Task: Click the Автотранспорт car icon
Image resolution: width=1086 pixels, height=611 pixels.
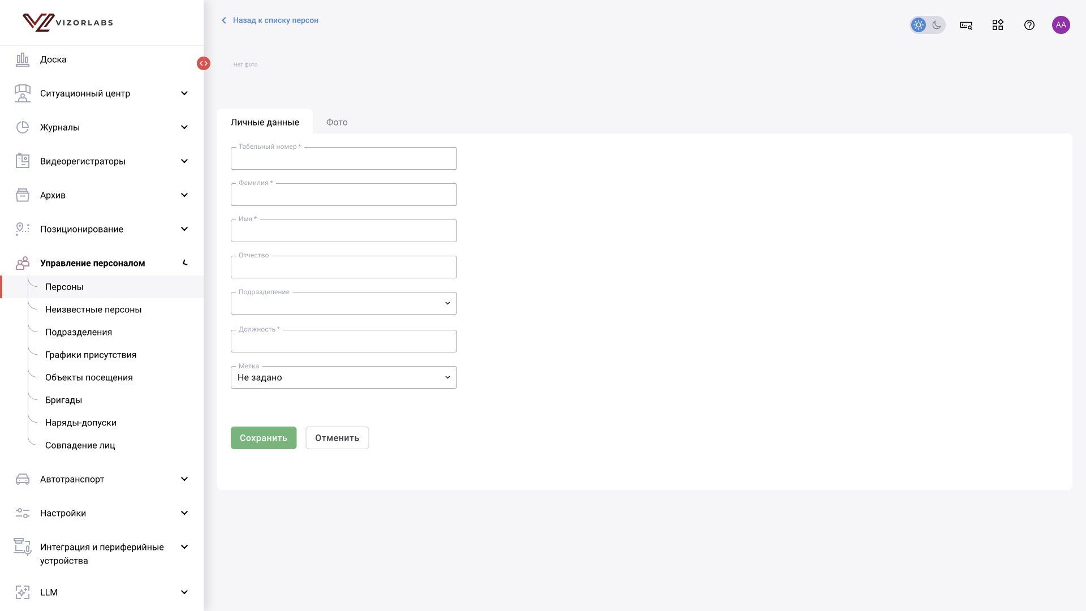Action: [23, 479]
